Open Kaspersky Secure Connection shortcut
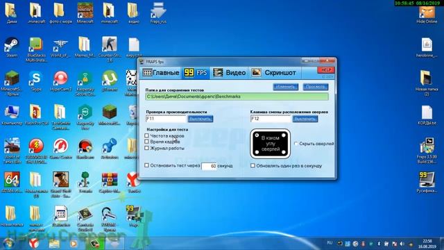 [85, 83]
